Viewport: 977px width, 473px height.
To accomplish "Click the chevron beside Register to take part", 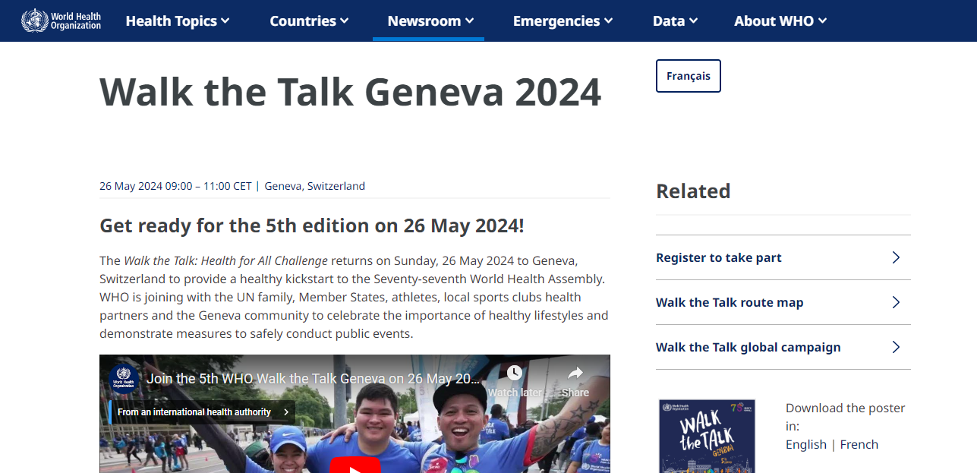I will (x=896, y=257).
